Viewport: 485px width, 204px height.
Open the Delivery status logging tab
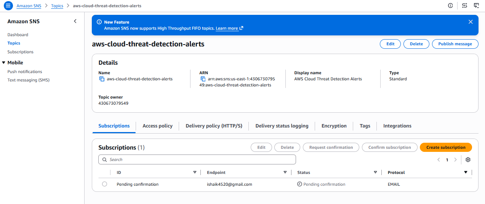tap(282, 126)
